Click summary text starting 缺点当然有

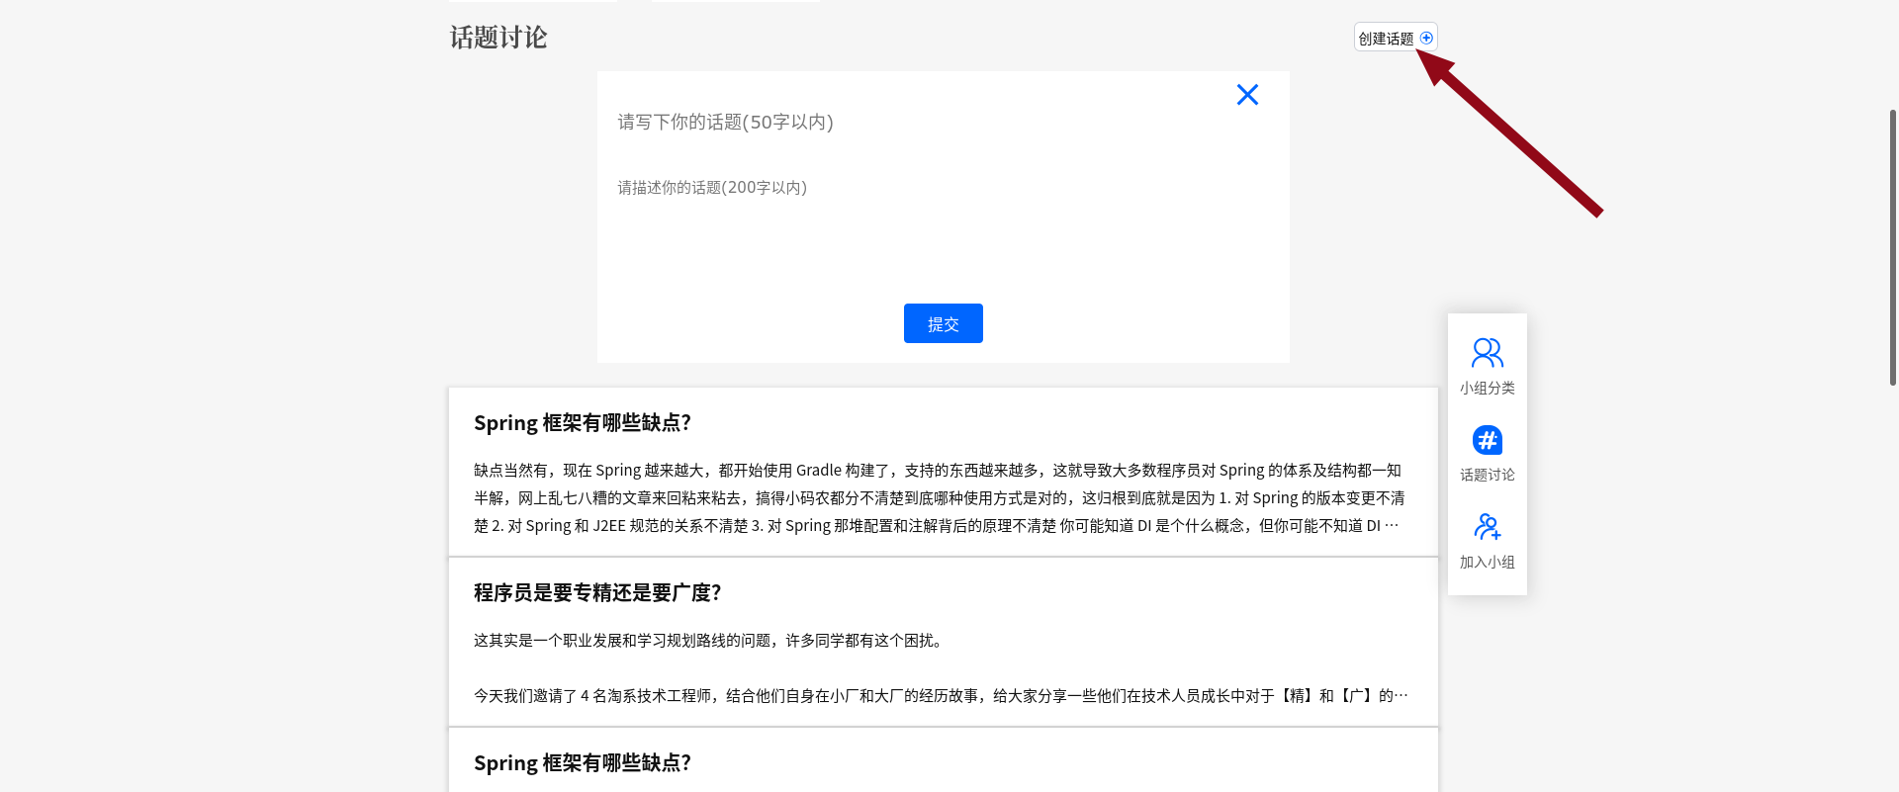(x=939, y=498)
